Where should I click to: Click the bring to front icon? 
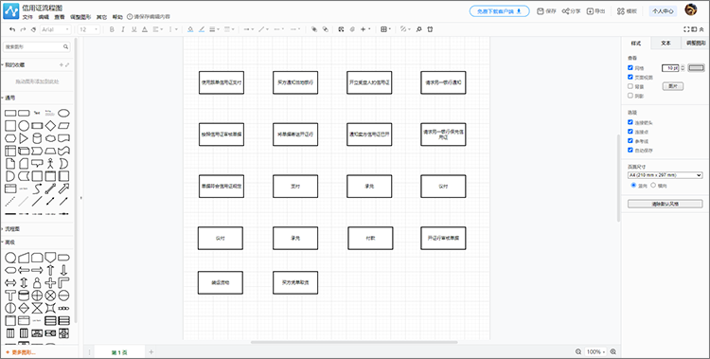[x=313, y=29]
